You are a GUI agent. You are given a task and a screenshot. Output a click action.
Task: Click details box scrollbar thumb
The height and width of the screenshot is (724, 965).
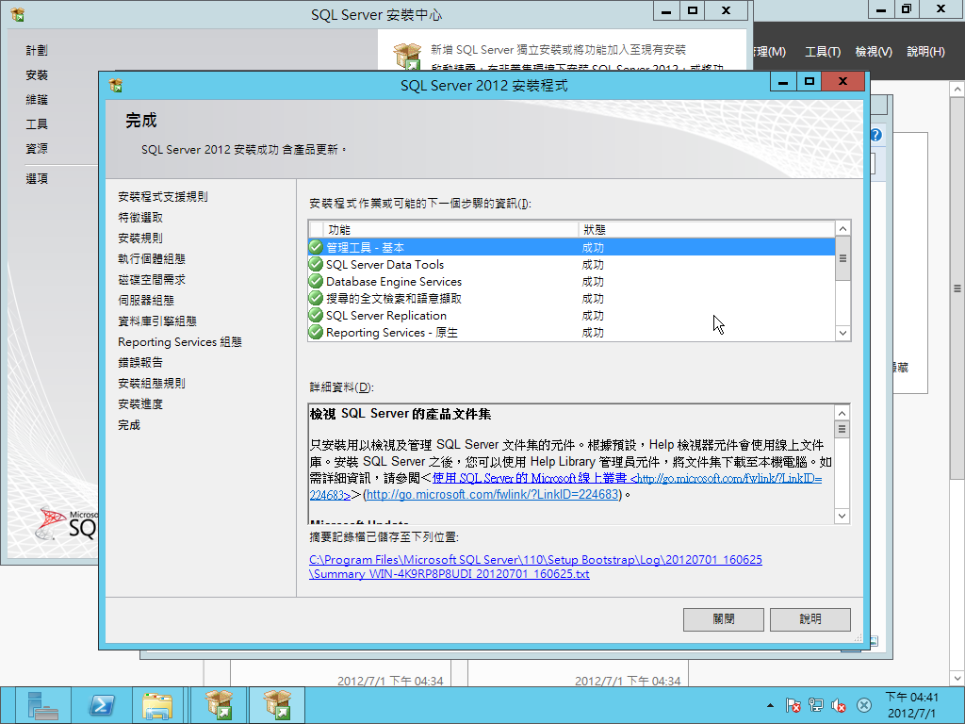click(x=842, y=429)
